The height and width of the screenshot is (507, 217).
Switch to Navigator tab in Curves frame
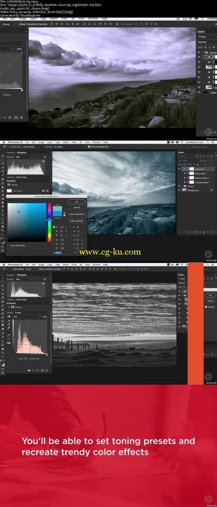(11, 275)
